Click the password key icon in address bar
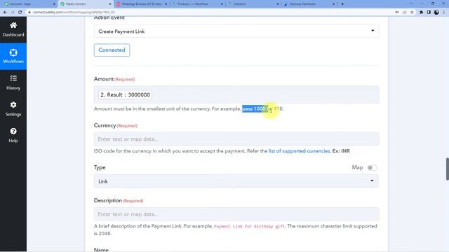Viewport: 449px width, 252px height. click(397, 13)
